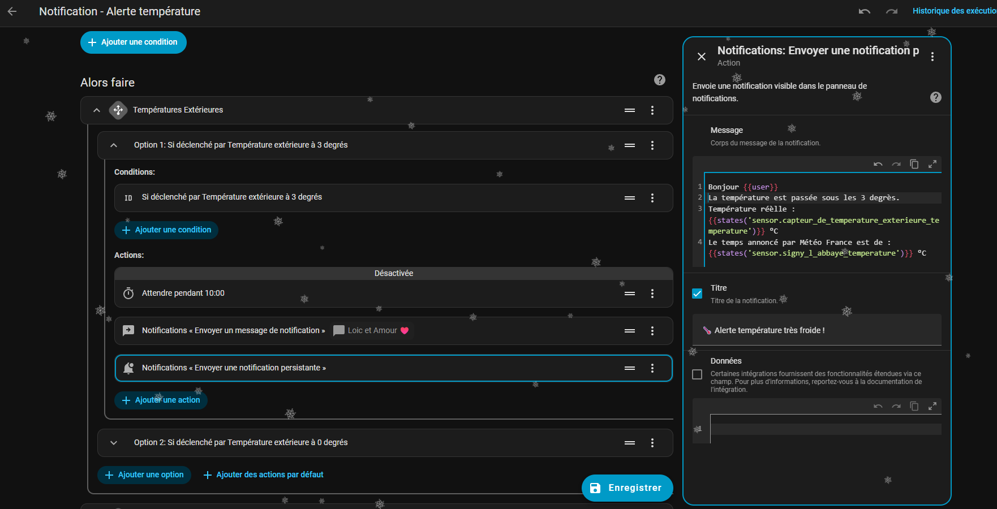The image size is (997, 509).
Task: Click help icon in notification panel
Action: click(935, 97)
